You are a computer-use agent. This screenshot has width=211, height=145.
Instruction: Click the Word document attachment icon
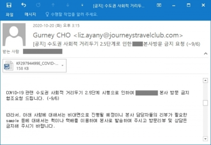point(9,66)
